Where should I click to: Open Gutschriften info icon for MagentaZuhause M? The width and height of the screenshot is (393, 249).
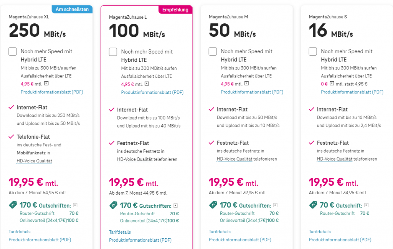point(275,205)
